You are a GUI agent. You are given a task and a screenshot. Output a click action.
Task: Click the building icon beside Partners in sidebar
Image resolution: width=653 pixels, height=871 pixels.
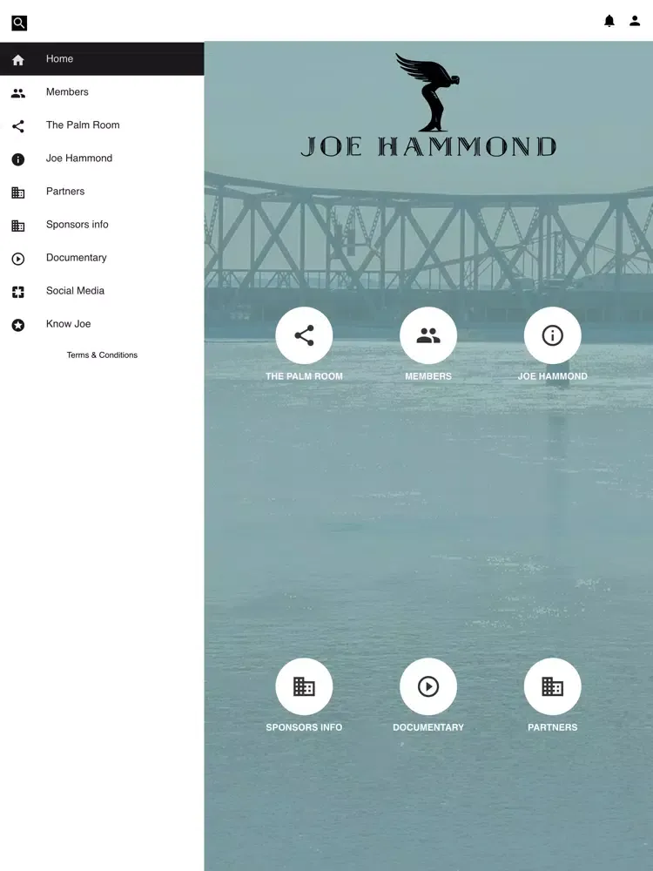pyautogui.click(x=18, y=192)
